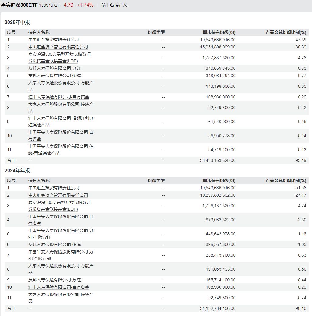Click the 嘉实沪深300ETF fund title
Viewport: 312px width, 316px height.
19,5
